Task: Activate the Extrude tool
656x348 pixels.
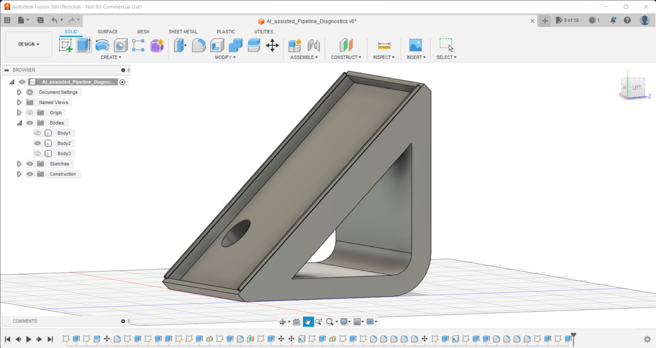Action: tap(84, 45)
